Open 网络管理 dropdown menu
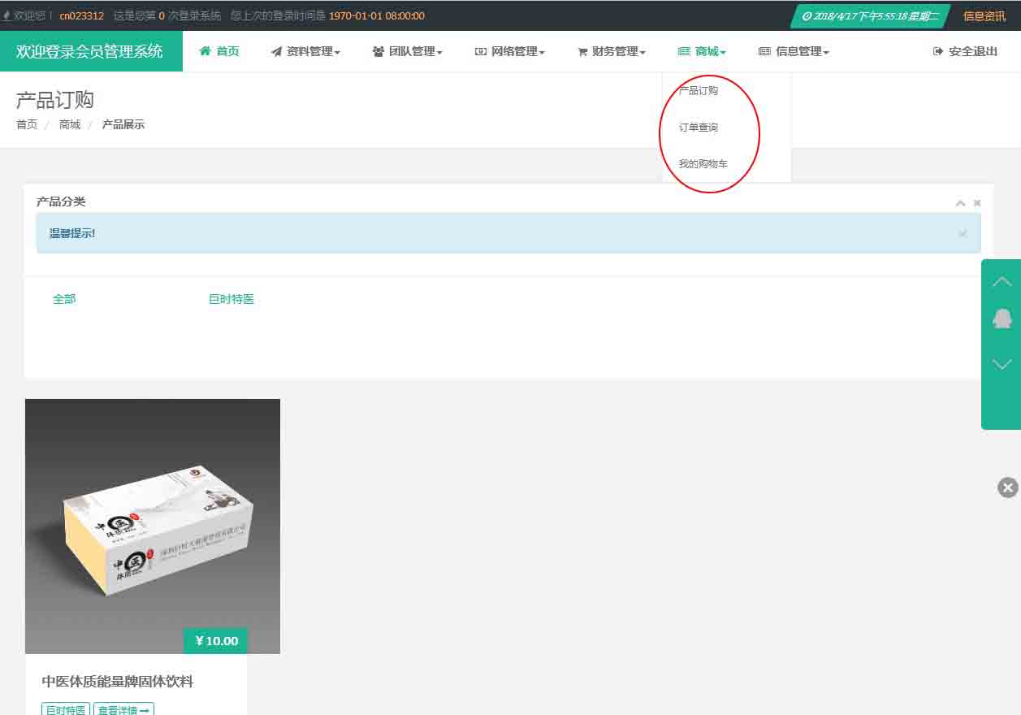1021x715 pixels. 509,51
